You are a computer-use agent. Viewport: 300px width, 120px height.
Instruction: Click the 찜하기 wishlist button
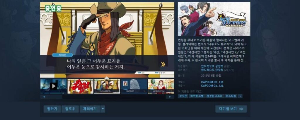52,109
